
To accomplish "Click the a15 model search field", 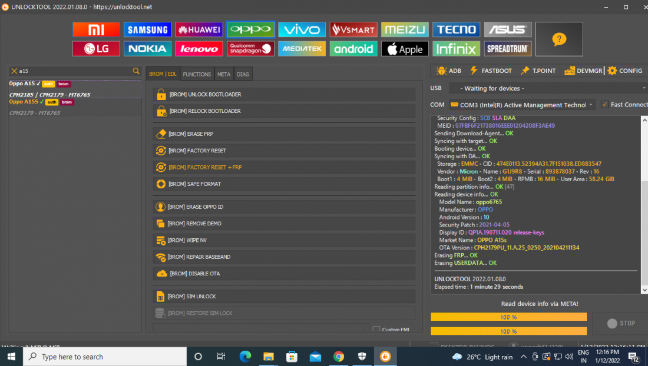I will point(75,71).
